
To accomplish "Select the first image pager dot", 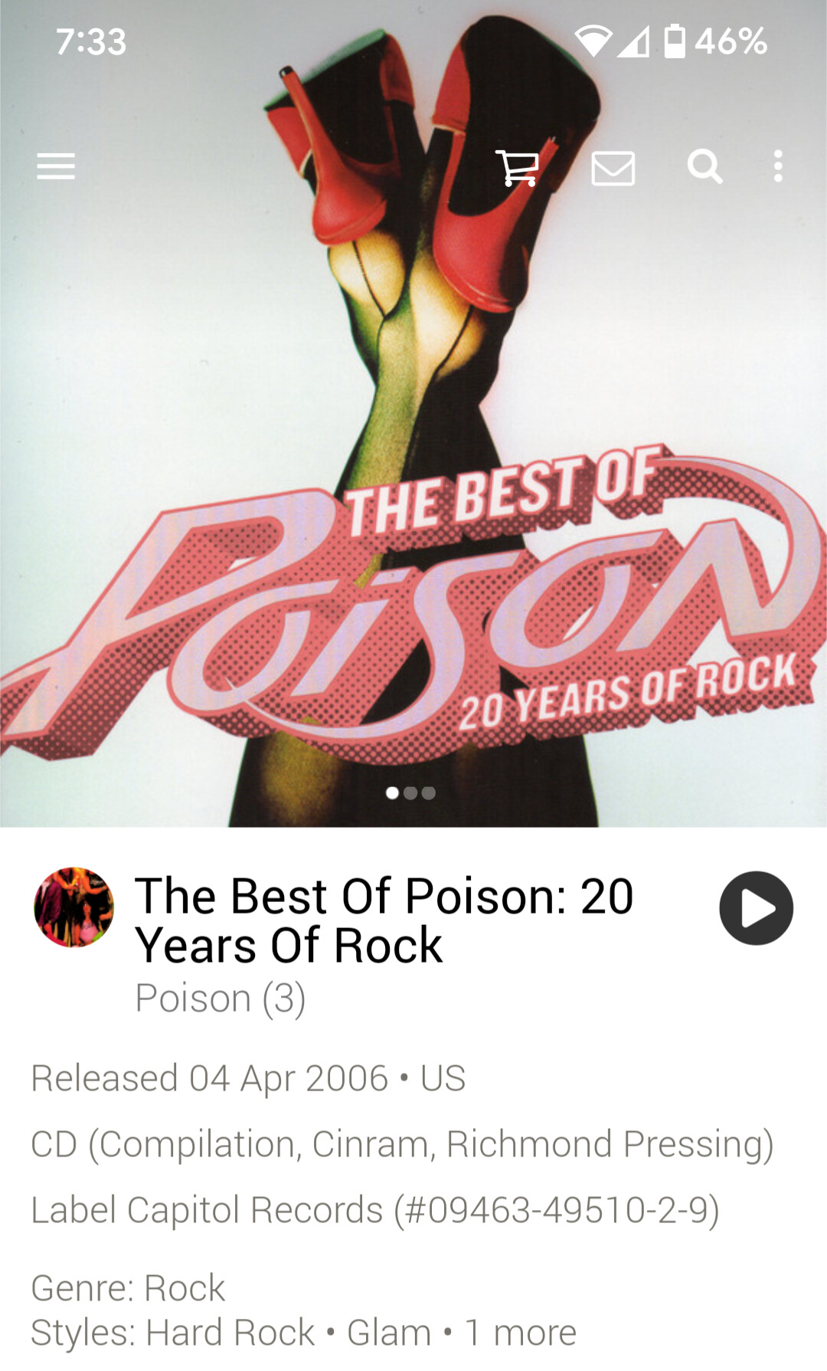I will click(392, 793).
